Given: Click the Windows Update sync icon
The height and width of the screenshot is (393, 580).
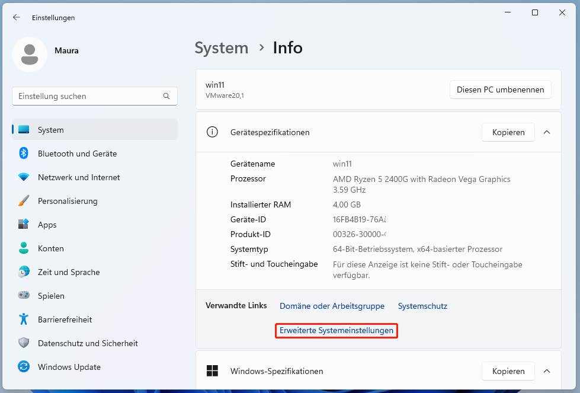Looking at the screenshot, I should point(24,366).
